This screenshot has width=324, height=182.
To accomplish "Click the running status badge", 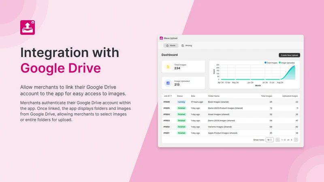I will coord(181,102).
